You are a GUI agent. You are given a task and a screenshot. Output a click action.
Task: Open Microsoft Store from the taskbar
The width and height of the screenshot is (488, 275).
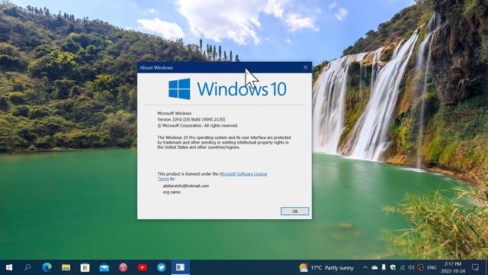85,267
